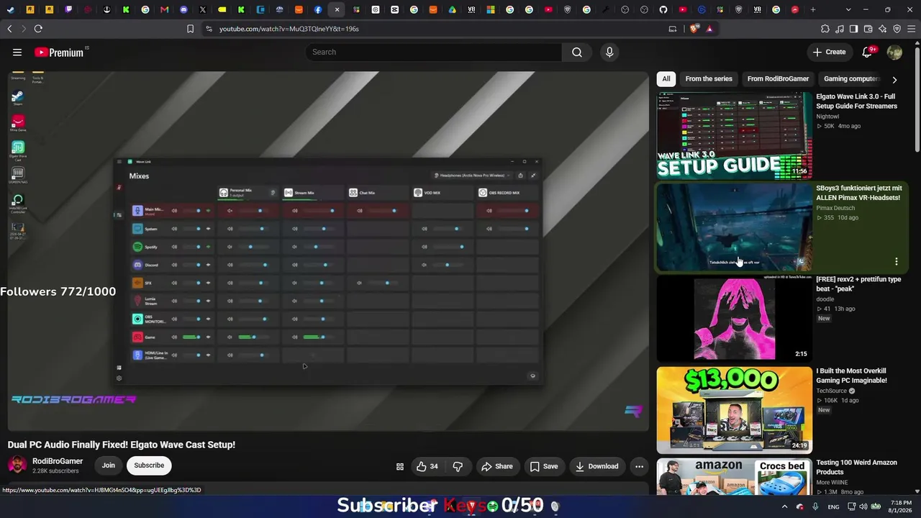This screenshot has width=921, height=518.
Task: Open the $13,000 gaming PC thumbnail
Action: tap(734, 410)
